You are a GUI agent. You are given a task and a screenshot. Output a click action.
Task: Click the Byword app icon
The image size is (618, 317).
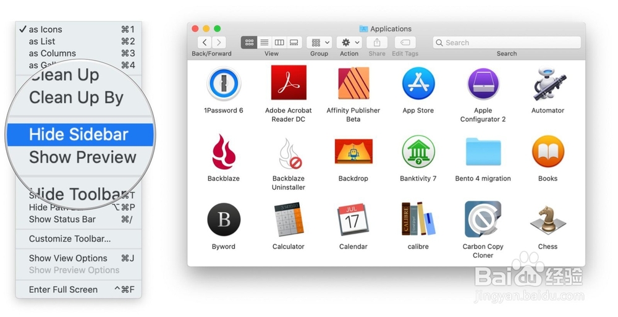224,219
